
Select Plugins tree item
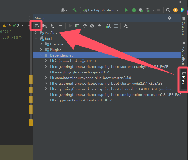click(x=56, y=50)
